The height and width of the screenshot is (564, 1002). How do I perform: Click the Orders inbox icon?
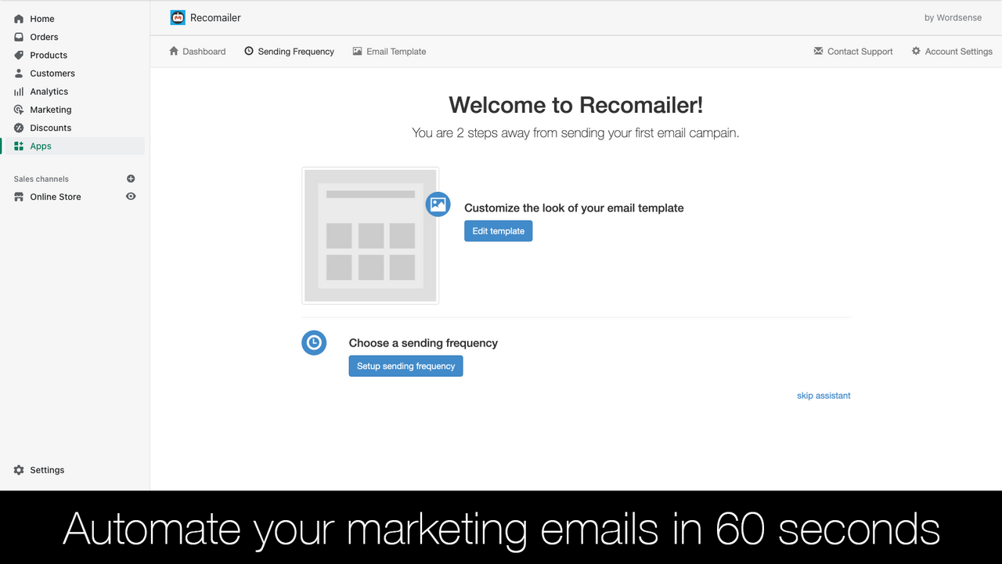tap(19, 37)
